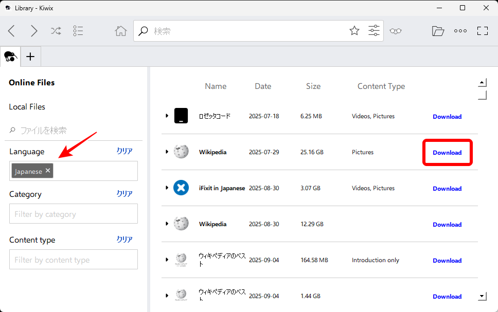This screenshot has height=312, width=498.
Task: Open reading list glasses icon
Action: click(x=395, y=31)
